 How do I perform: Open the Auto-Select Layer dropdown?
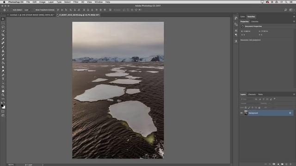(x=28, y=10)
